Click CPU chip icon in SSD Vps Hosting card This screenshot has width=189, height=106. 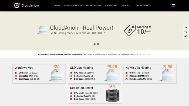(x=71, y=73)
